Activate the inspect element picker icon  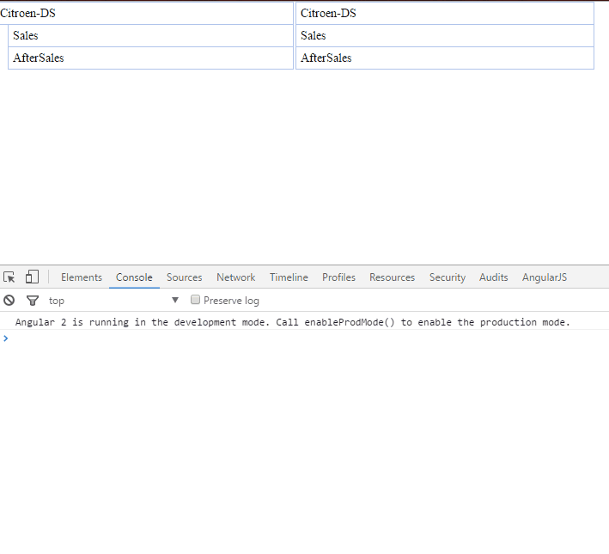tap(9, 277)
